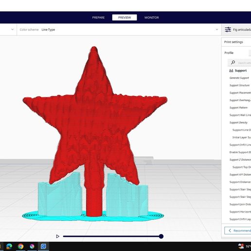251x251 pixels.
Task: Switch to the PREVIEW stage
Action: pos(125,18)
